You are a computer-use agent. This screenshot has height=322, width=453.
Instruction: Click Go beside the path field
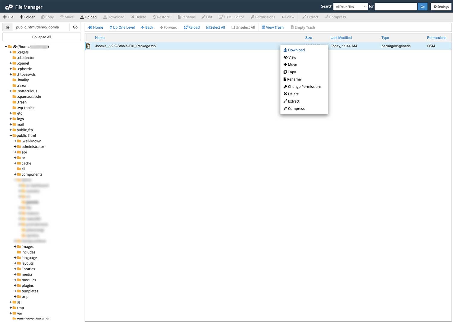[75, 27]
